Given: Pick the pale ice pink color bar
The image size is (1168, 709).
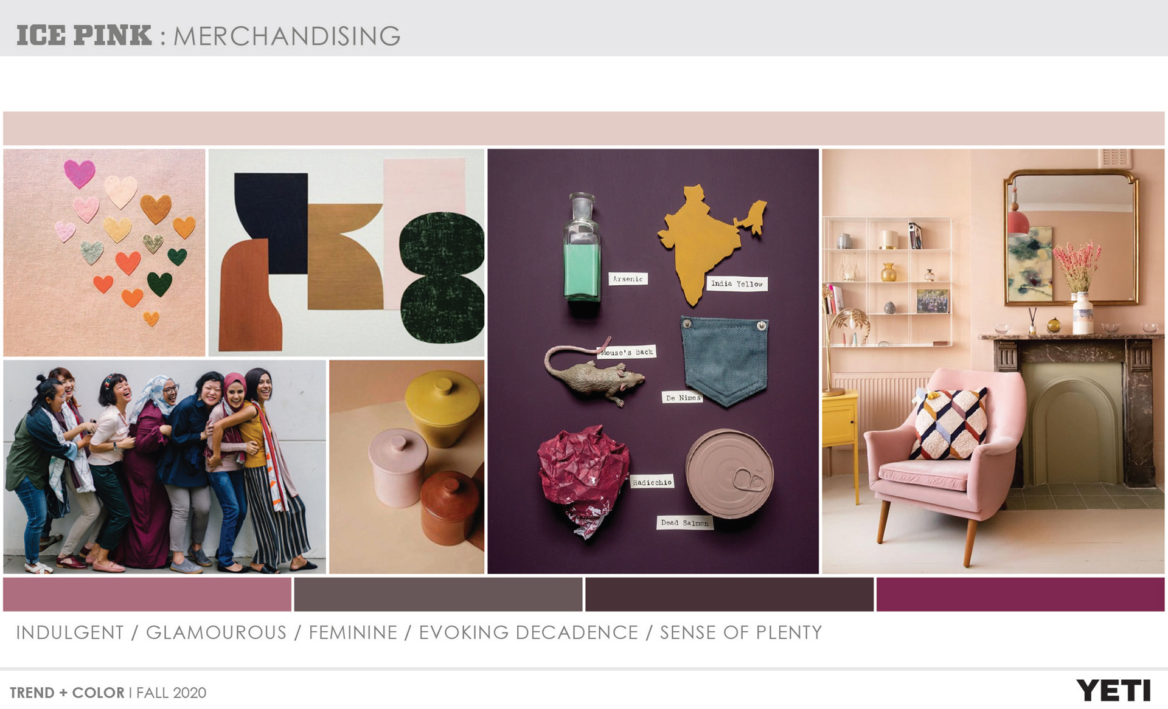Looking at the screenshot, I should point(583,128).
